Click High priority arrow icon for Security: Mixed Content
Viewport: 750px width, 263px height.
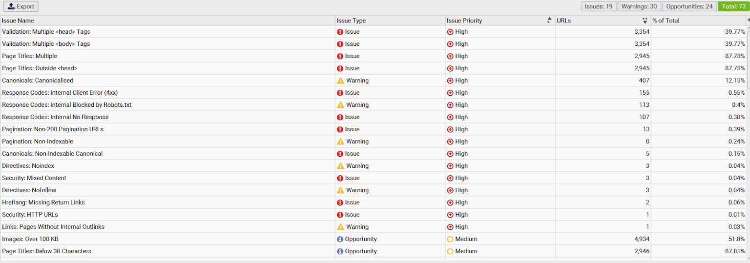tap(450, 178)
